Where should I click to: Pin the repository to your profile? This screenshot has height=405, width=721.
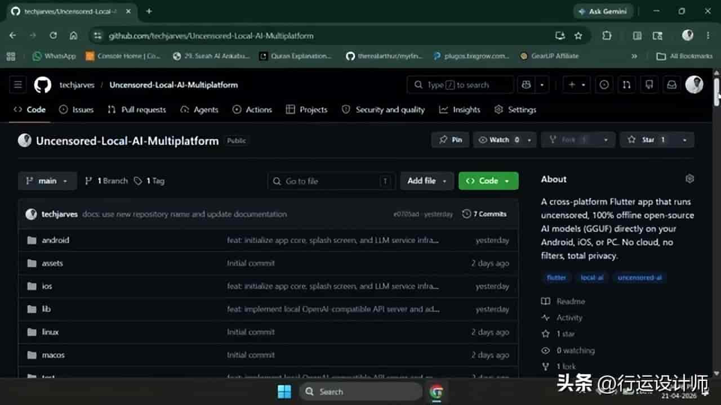[x=451, y=139]
